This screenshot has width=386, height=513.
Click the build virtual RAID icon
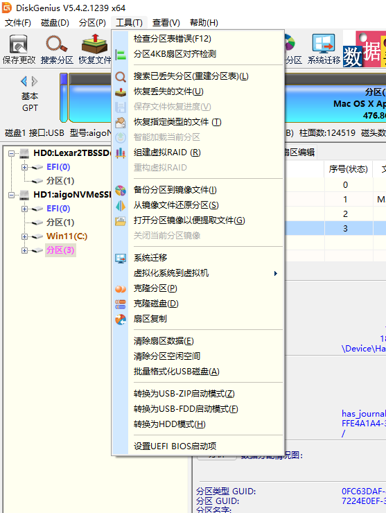pos(121,153)
